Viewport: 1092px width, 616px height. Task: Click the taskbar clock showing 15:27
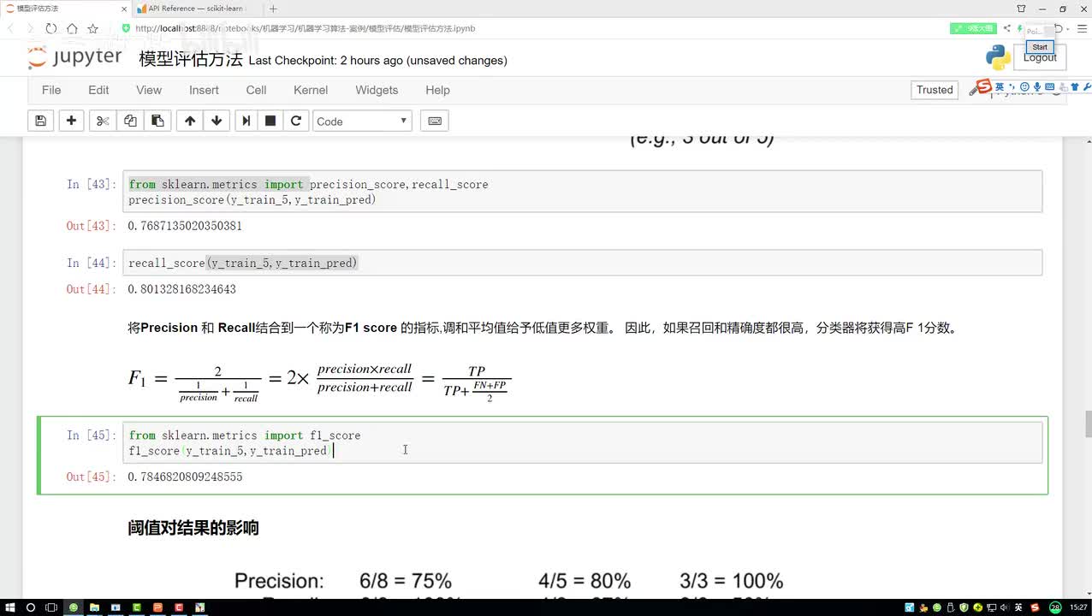point(1079,607)
